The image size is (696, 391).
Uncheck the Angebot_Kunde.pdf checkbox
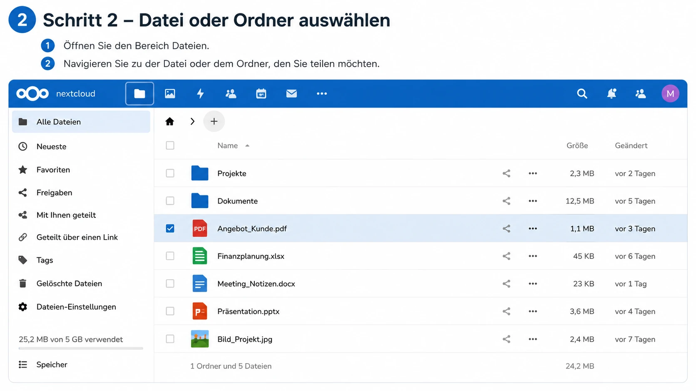tap(170, 229)
